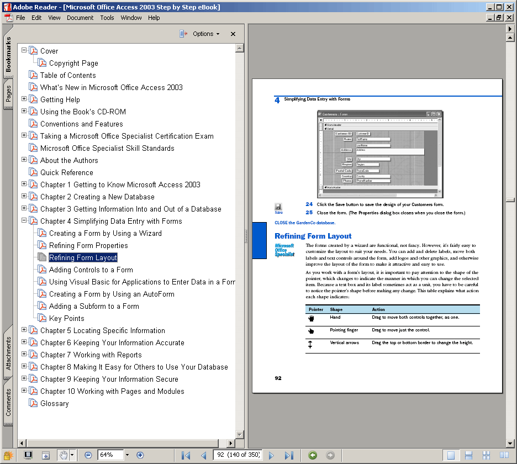517x464 pixels.
Task: Expand the Chapter 5 bookmark
Action: [x=24, y=329]
